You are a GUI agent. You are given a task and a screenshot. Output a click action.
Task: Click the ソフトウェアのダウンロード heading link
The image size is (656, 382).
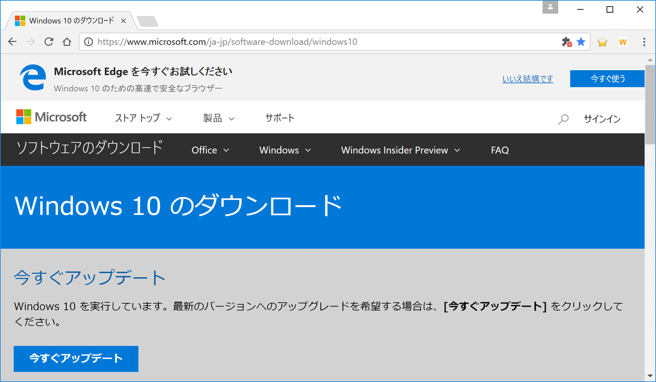[90, 148]
